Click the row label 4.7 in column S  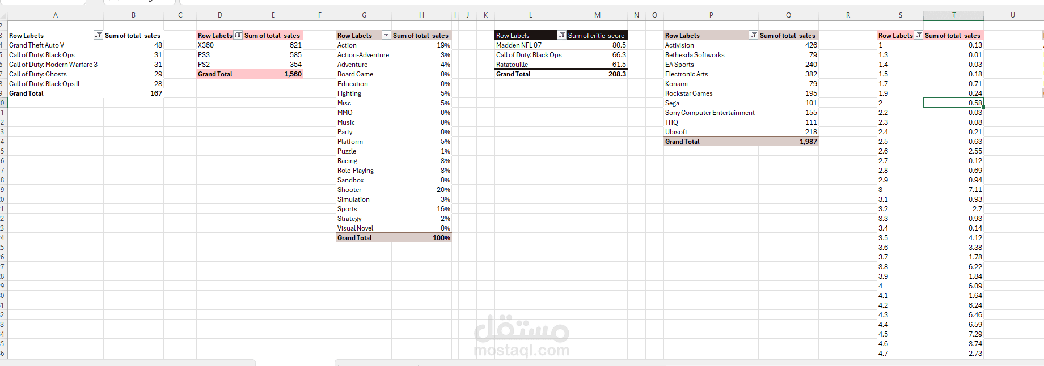tap(901, 354)
